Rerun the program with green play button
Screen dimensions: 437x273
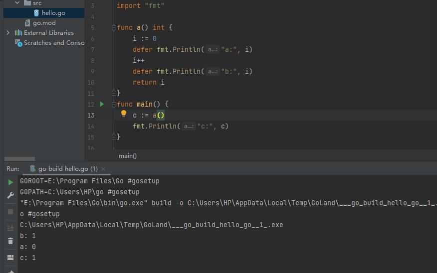pyautogui.click(x=10, y=182)
